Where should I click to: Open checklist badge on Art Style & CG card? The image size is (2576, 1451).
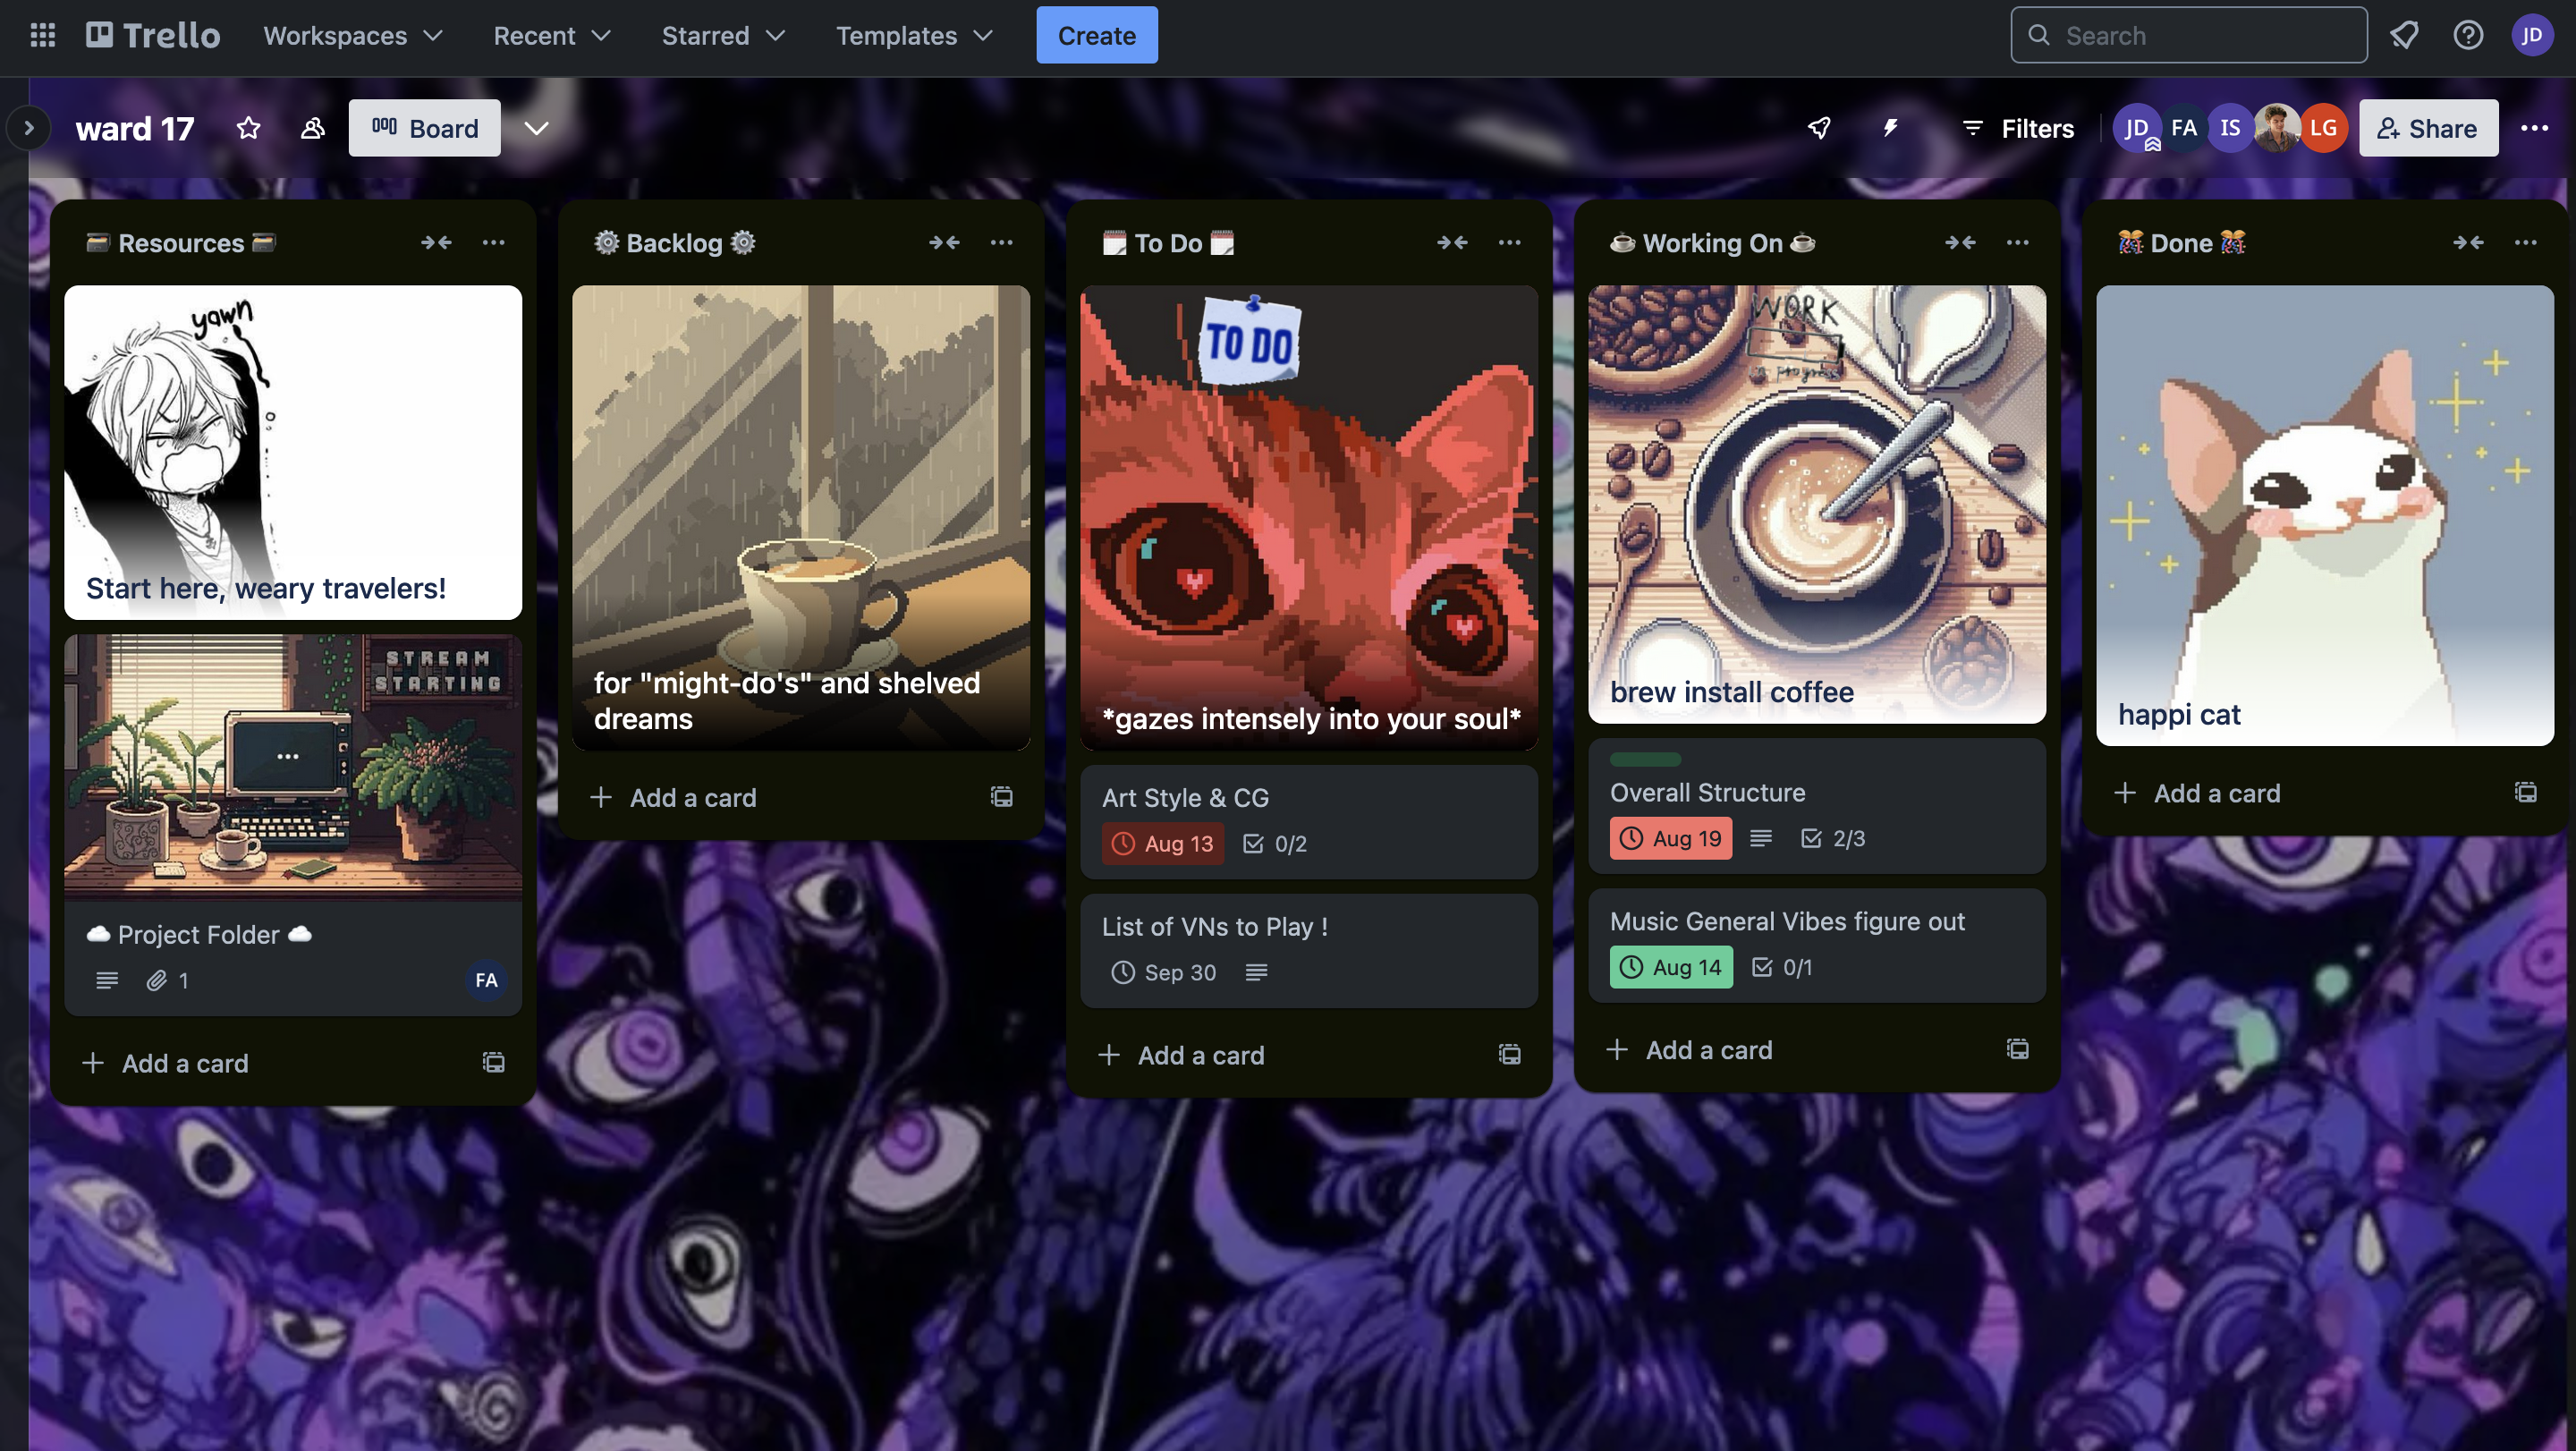[x=1274, y=843]
